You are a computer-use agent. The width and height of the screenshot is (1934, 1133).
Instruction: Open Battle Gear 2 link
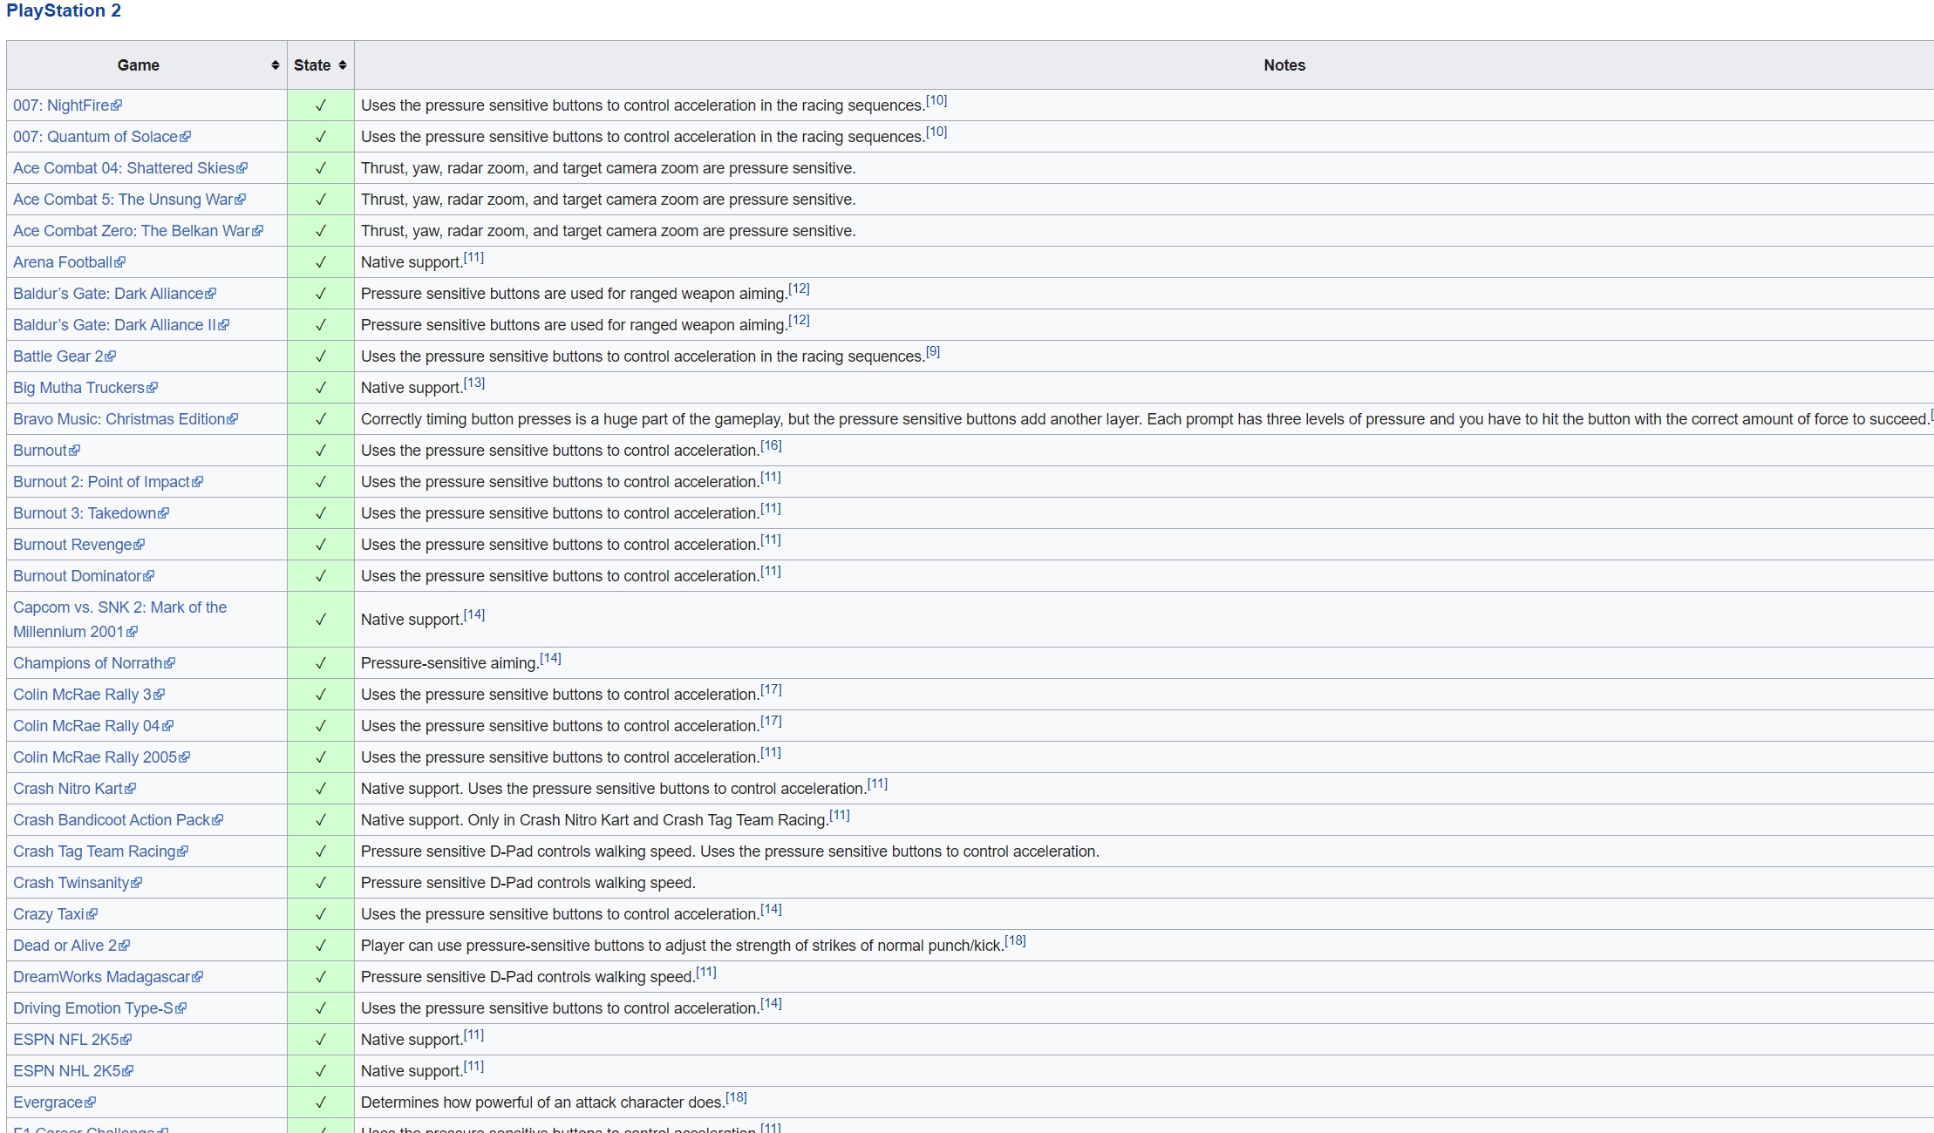pos(65,356)
